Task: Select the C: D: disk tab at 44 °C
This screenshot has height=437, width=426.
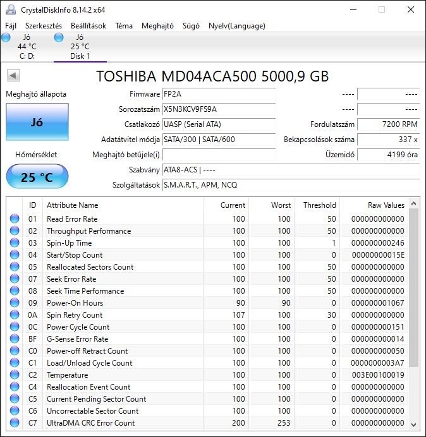Action: click(x=27, y=47)
